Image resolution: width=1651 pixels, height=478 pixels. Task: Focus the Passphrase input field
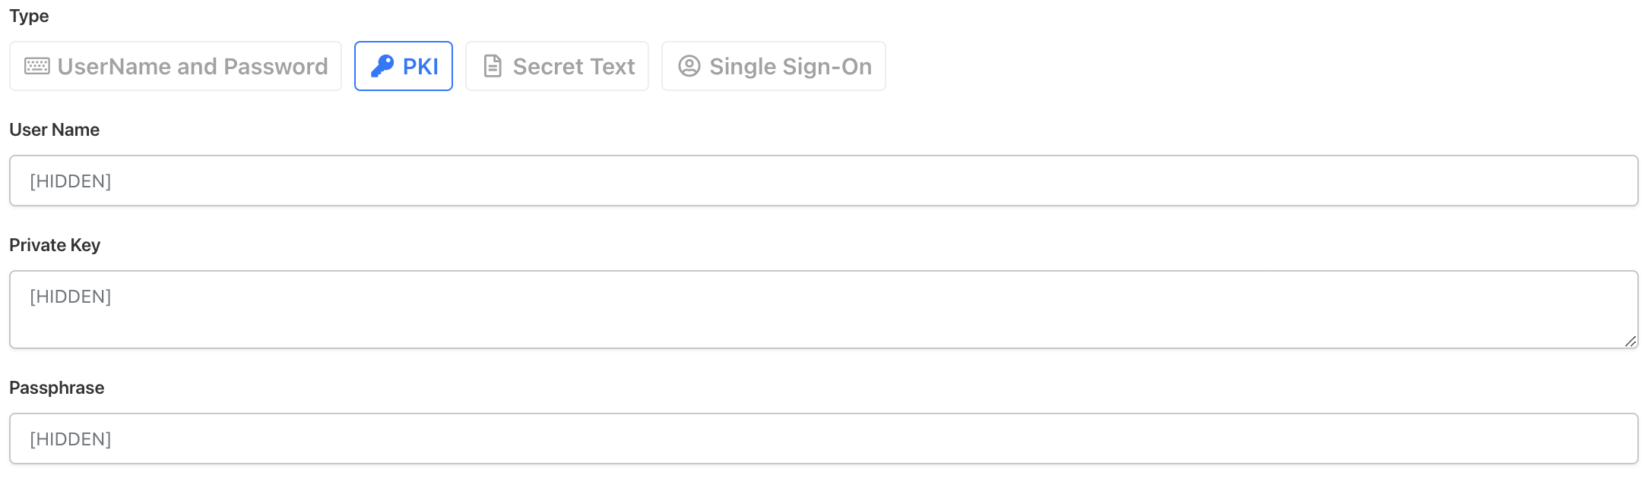tap(823, 439)
